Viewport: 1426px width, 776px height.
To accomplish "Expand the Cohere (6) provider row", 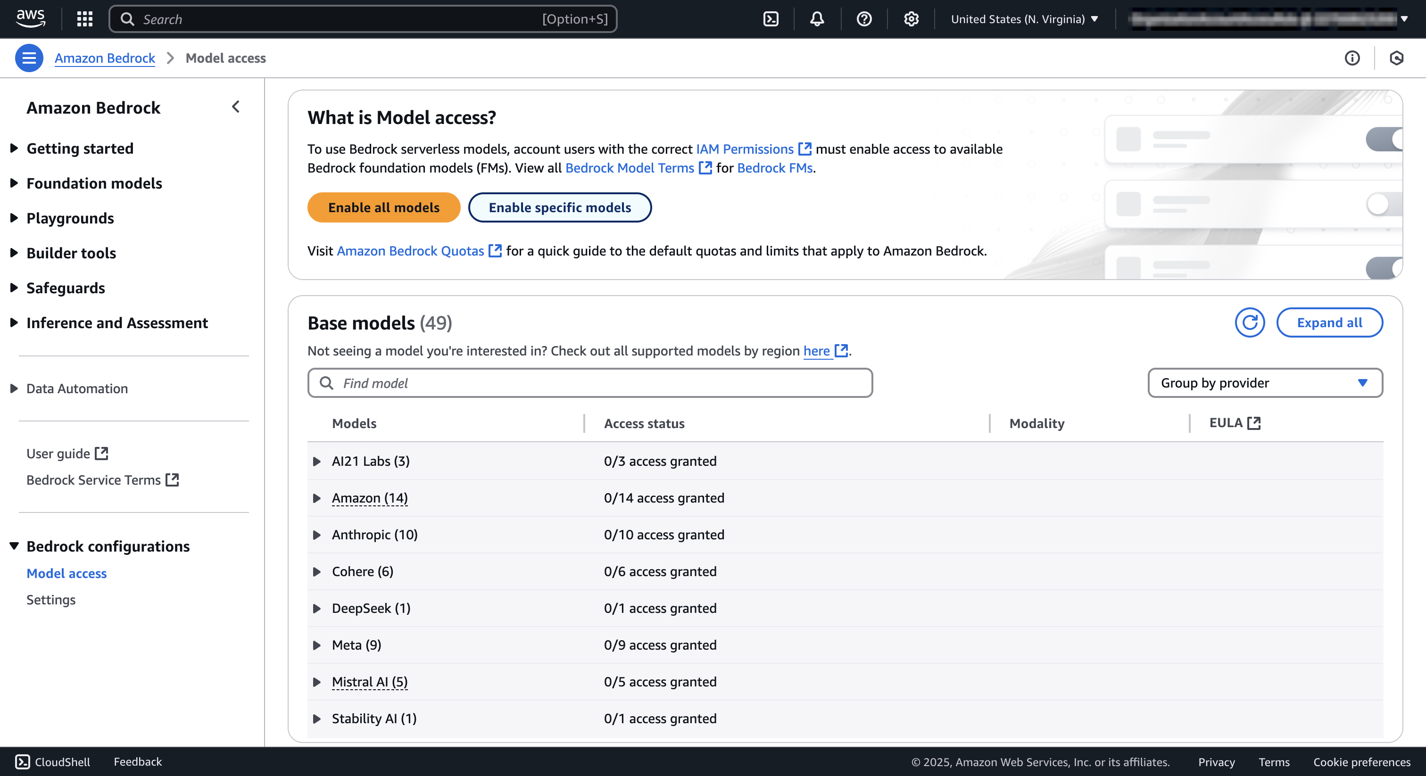I will [316, 571].
